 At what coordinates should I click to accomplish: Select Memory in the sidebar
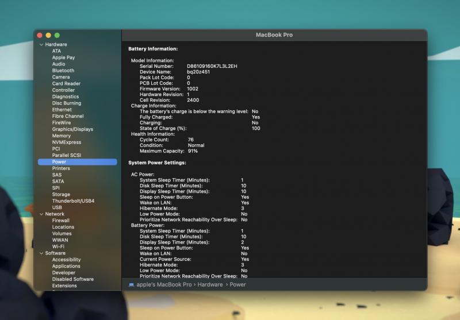click(62, 136)
